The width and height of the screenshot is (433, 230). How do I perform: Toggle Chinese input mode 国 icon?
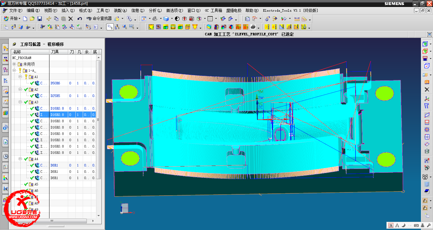(391, 225)
